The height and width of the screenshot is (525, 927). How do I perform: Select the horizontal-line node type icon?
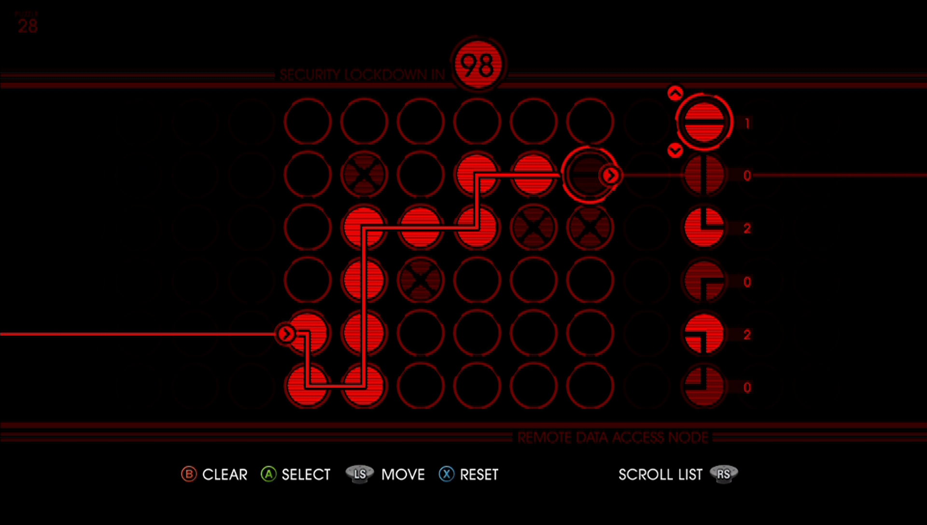701,122
